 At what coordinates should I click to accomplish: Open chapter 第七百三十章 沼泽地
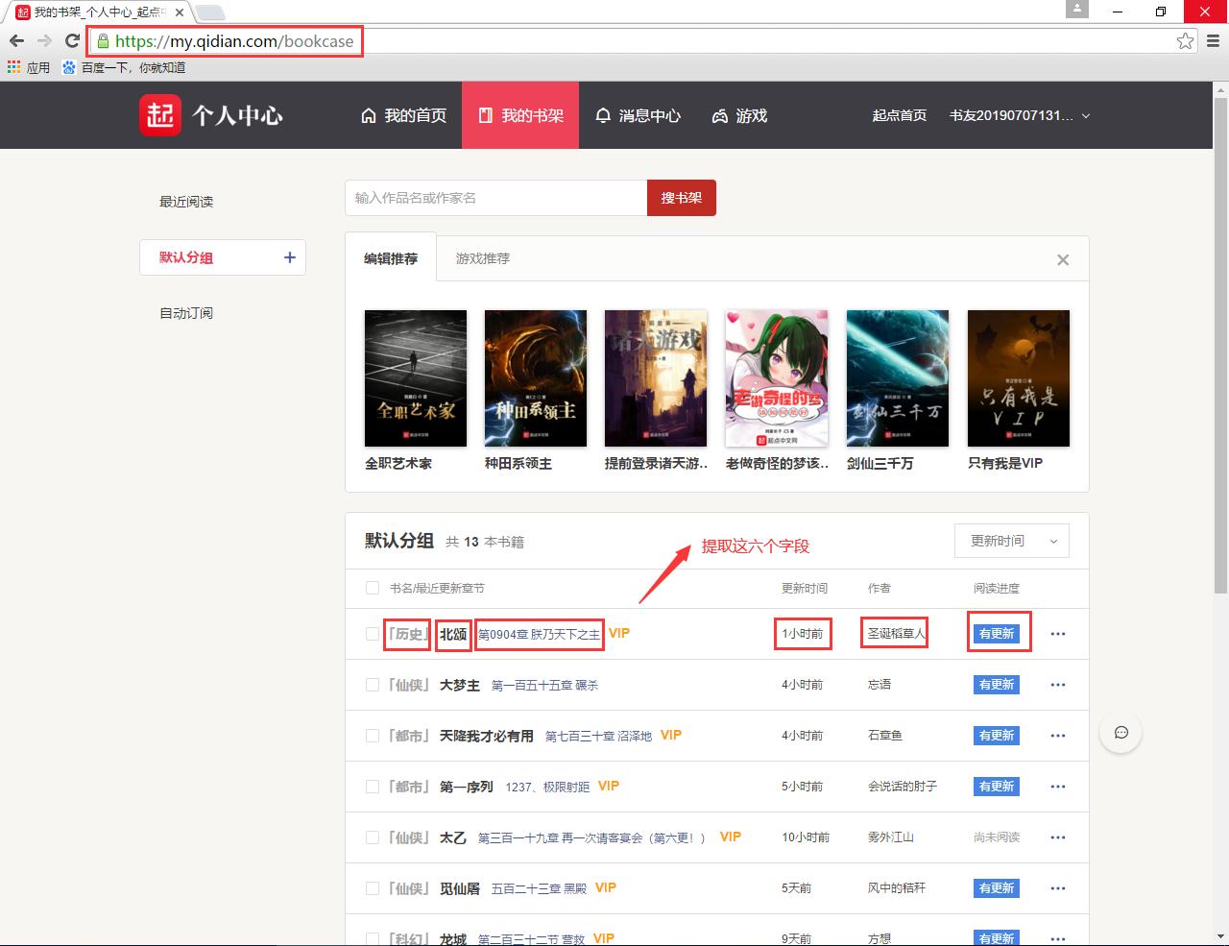click(598, 736)
